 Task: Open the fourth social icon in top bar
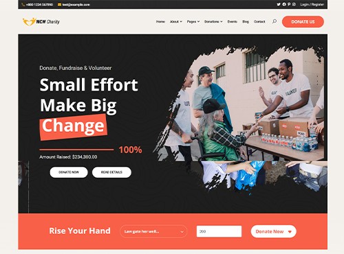tap(294, 4)
